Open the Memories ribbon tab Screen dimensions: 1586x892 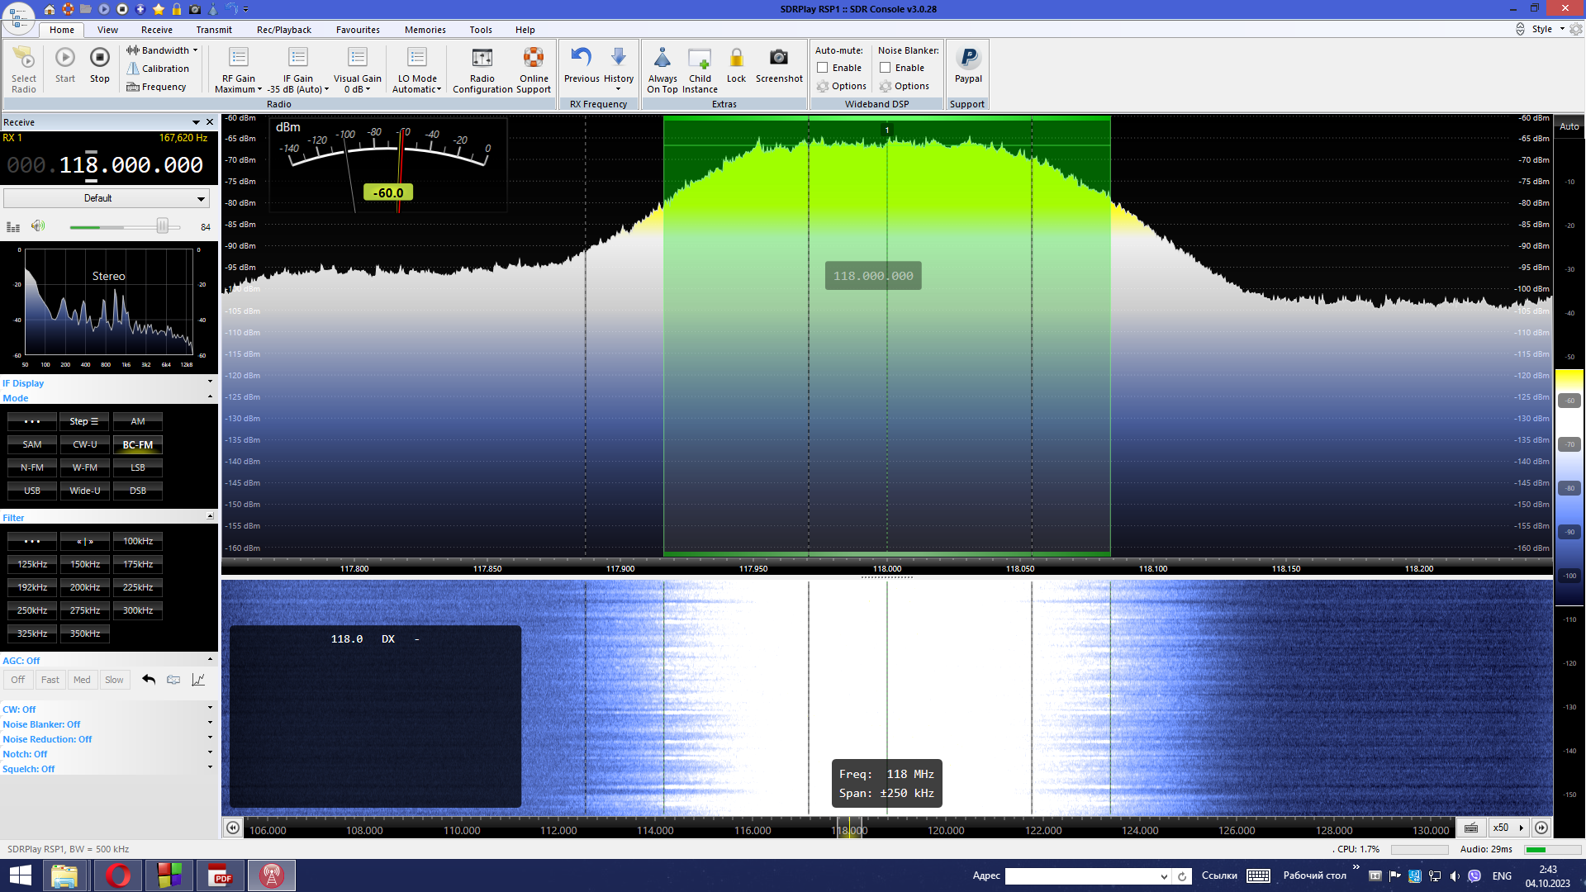click(425, 30)
